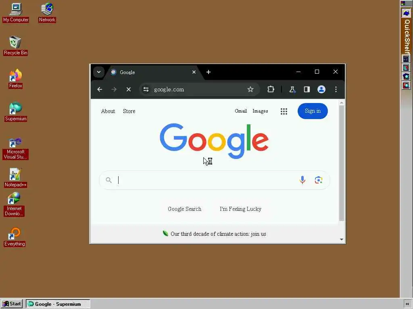Click the QuickShelf colored squares menu icon

(x=403, y=3)
